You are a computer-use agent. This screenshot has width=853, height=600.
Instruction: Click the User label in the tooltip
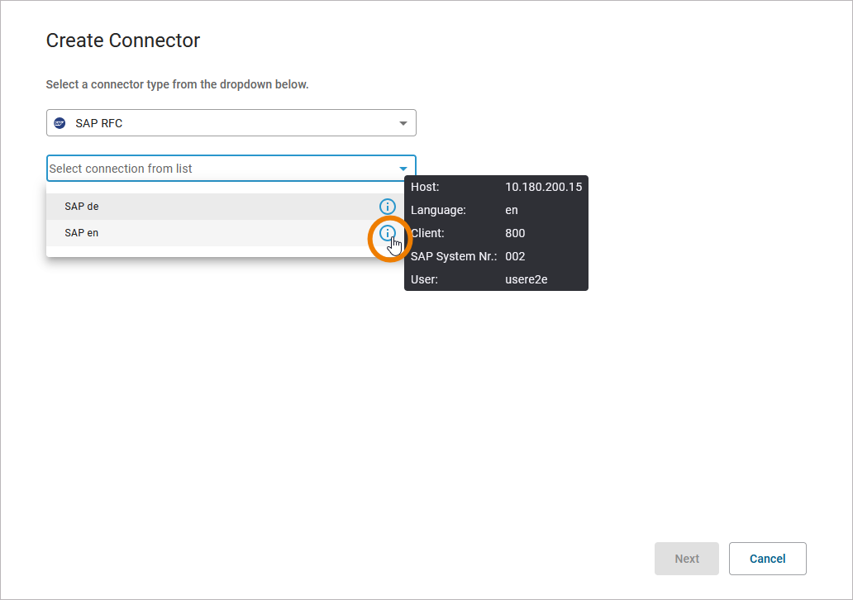coord(424,279)
